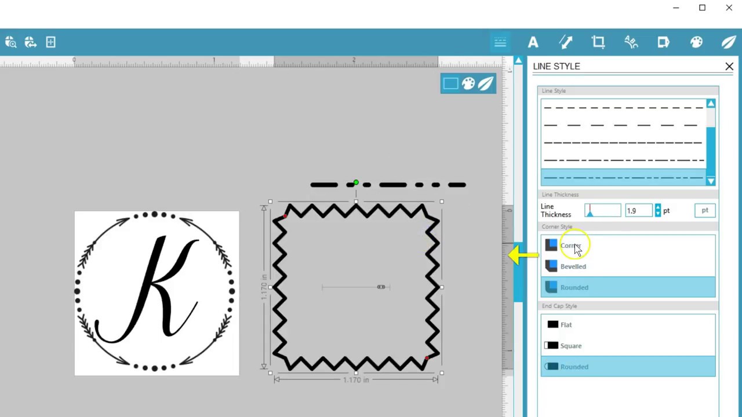Screen dimensions: 742x417
Task: Select the zoom selection magnifier tool
Action: pyautogui.click(x=10, y=42)
